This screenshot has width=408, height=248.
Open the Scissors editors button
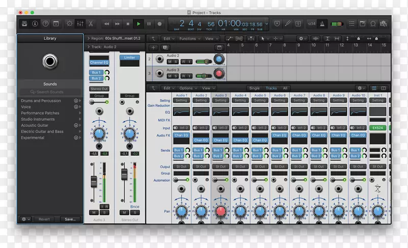coord(91,23)
